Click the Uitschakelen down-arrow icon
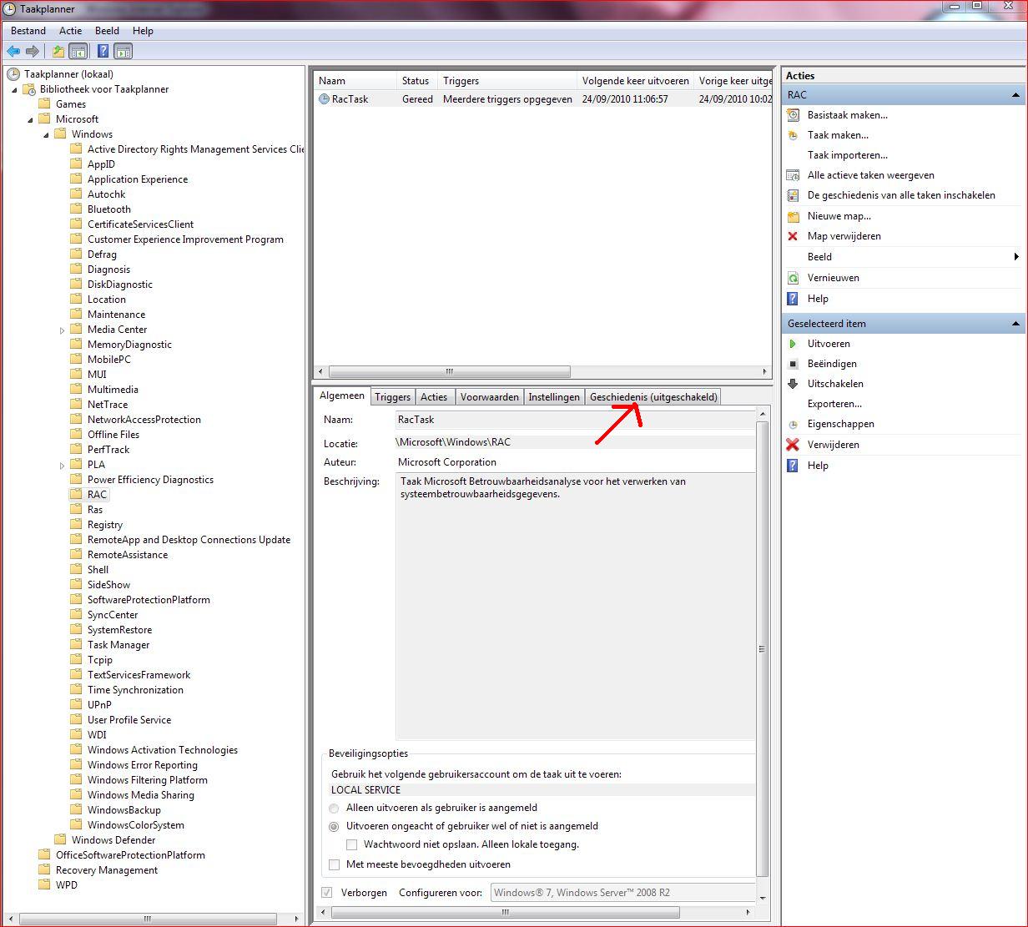Viewport: 1028px width, 927px height. (x=794, y=384)
